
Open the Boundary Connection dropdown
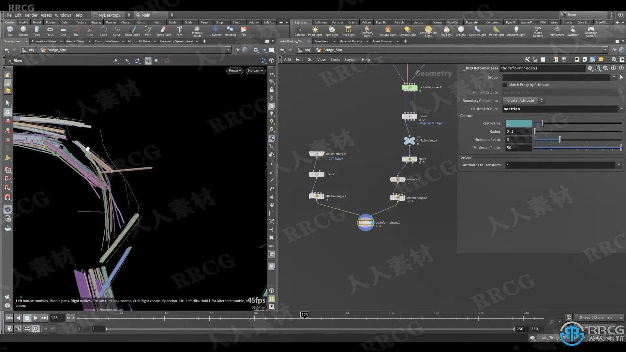click(x=524, y=100)
